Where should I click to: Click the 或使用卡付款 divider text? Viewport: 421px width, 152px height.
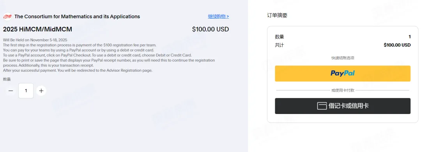[x=343, y=90]
